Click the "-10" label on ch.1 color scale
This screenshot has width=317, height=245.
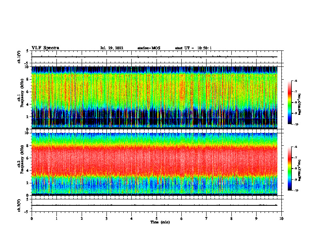tap(296, 125)
